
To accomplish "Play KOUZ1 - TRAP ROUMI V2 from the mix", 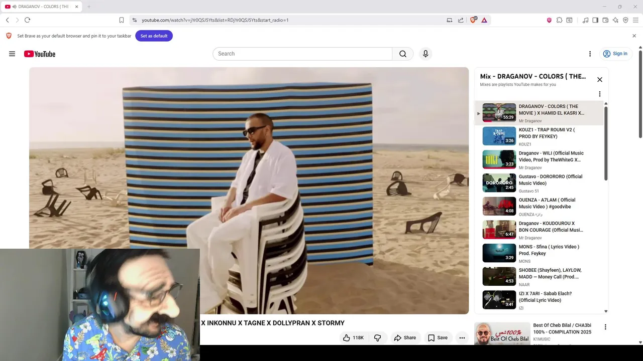I will (540, 136).
